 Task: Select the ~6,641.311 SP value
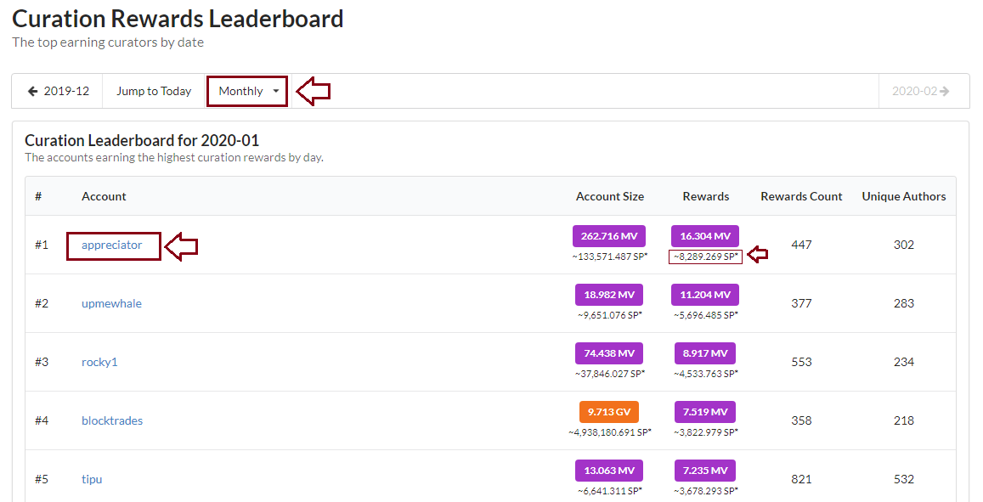point(609,491)
